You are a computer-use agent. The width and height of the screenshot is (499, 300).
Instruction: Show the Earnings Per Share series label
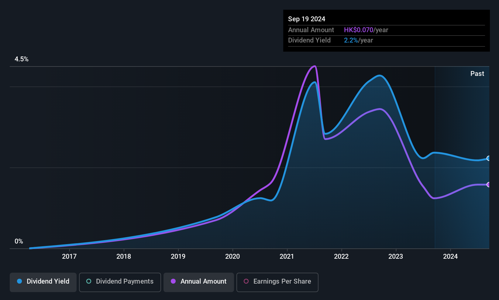coord(282,281)
